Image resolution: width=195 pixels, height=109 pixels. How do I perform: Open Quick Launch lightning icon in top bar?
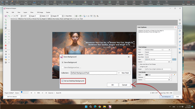72,2
